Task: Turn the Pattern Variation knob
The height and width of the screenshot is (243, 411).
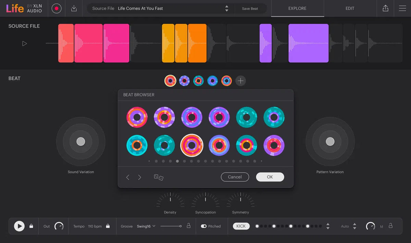Action: point(330,142)
